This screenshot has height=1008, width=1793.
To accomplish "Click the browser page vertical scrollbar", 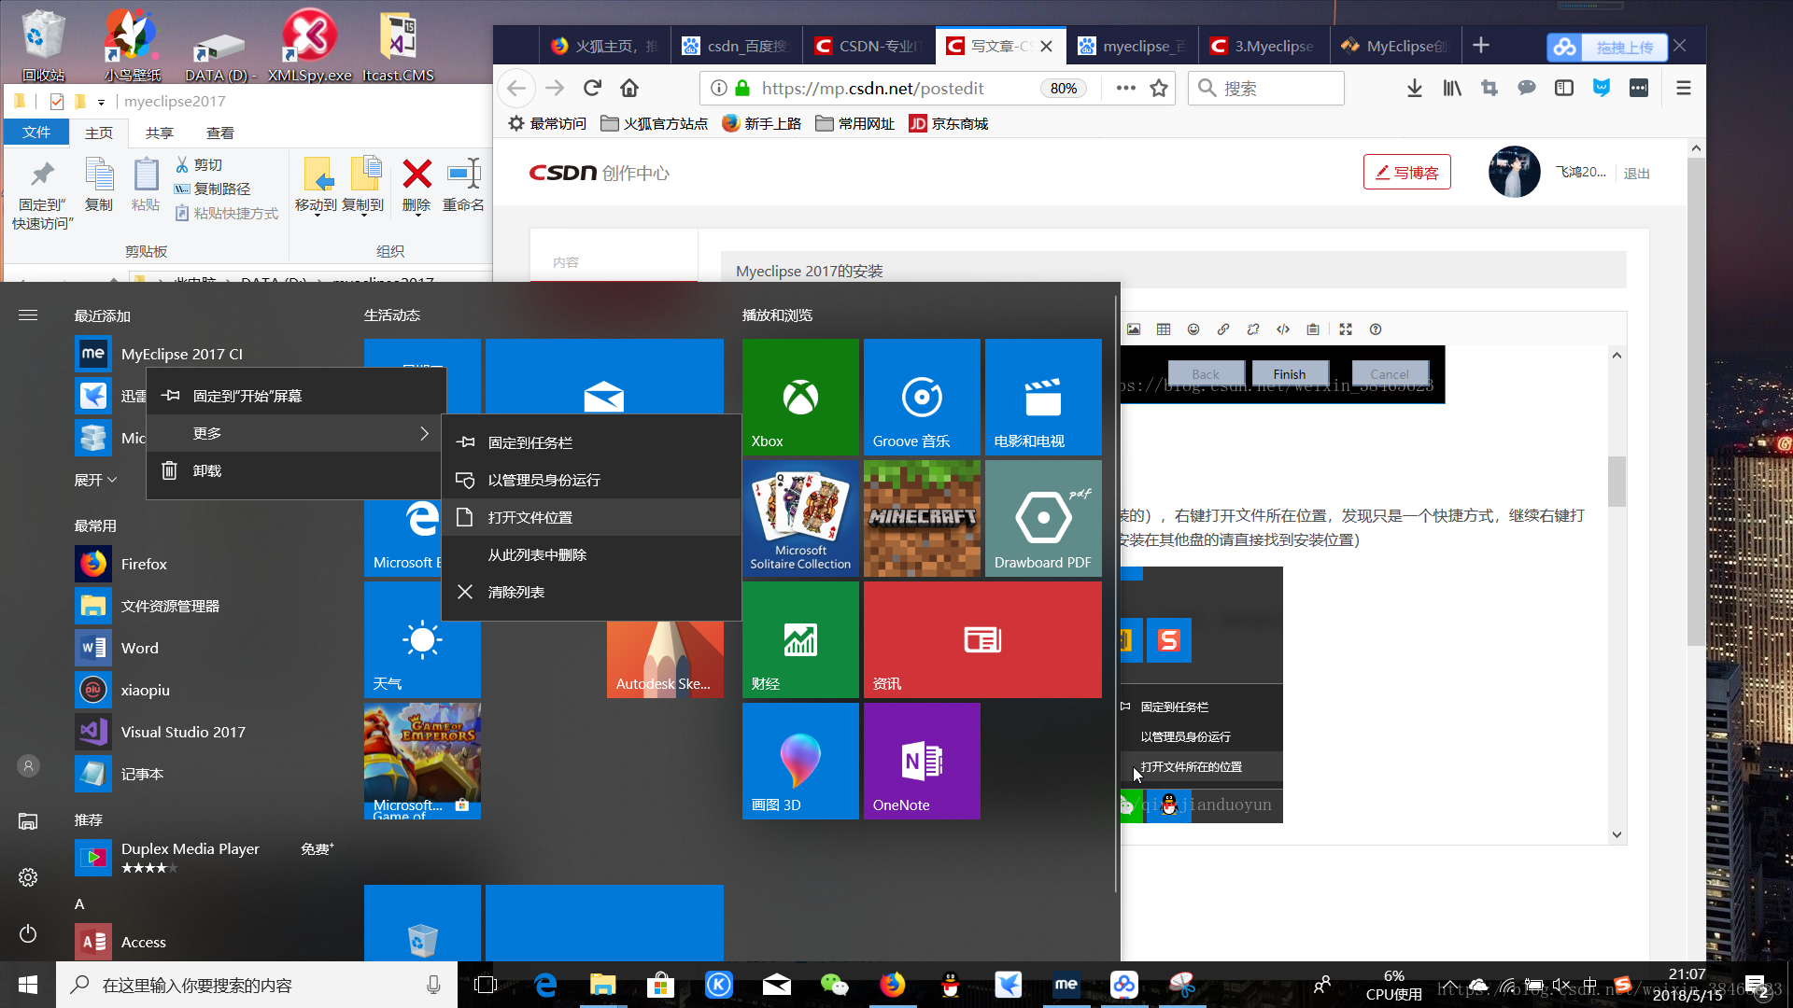I will 1696,401.
